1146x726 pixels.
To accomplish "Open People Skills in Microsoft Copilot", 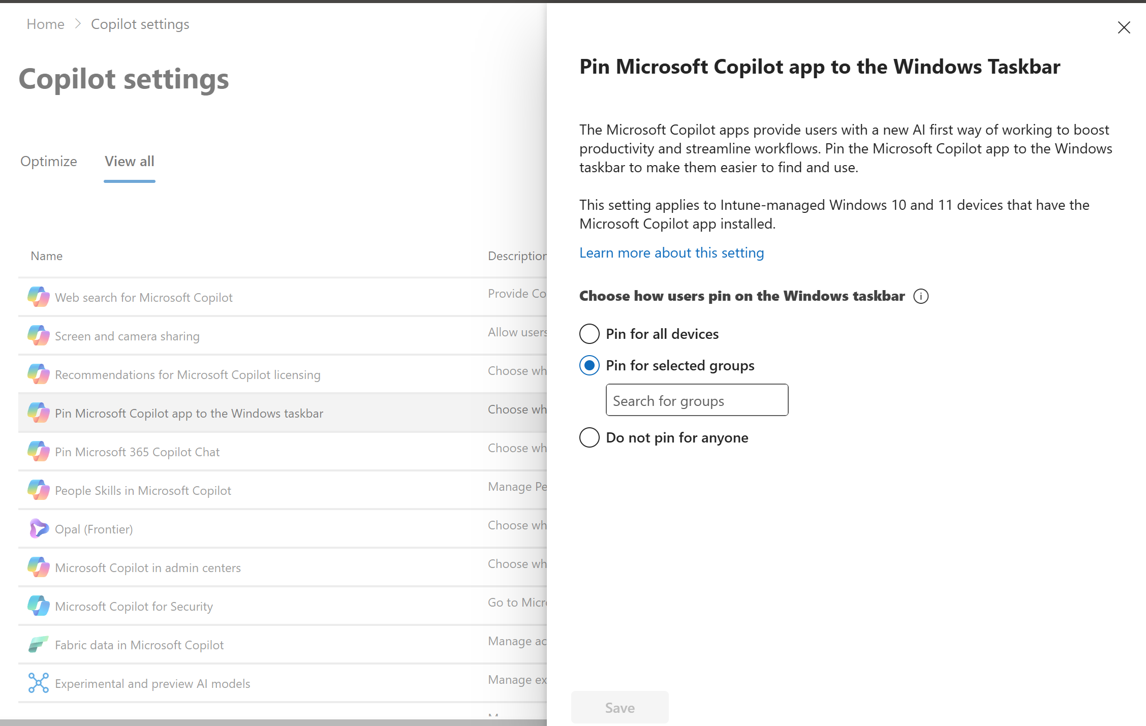I will coord(143,491).
